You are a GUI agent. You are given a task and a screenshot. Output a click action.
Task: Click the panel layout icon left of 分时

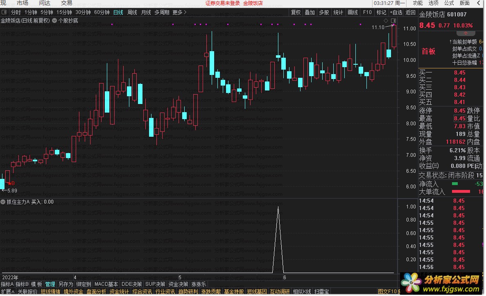(x=4, y=12)
